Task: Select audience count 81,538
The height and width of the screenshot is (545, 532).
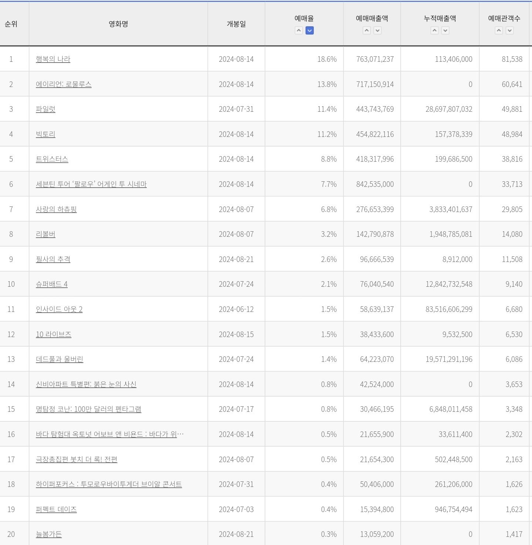Action: pos(512,59)
